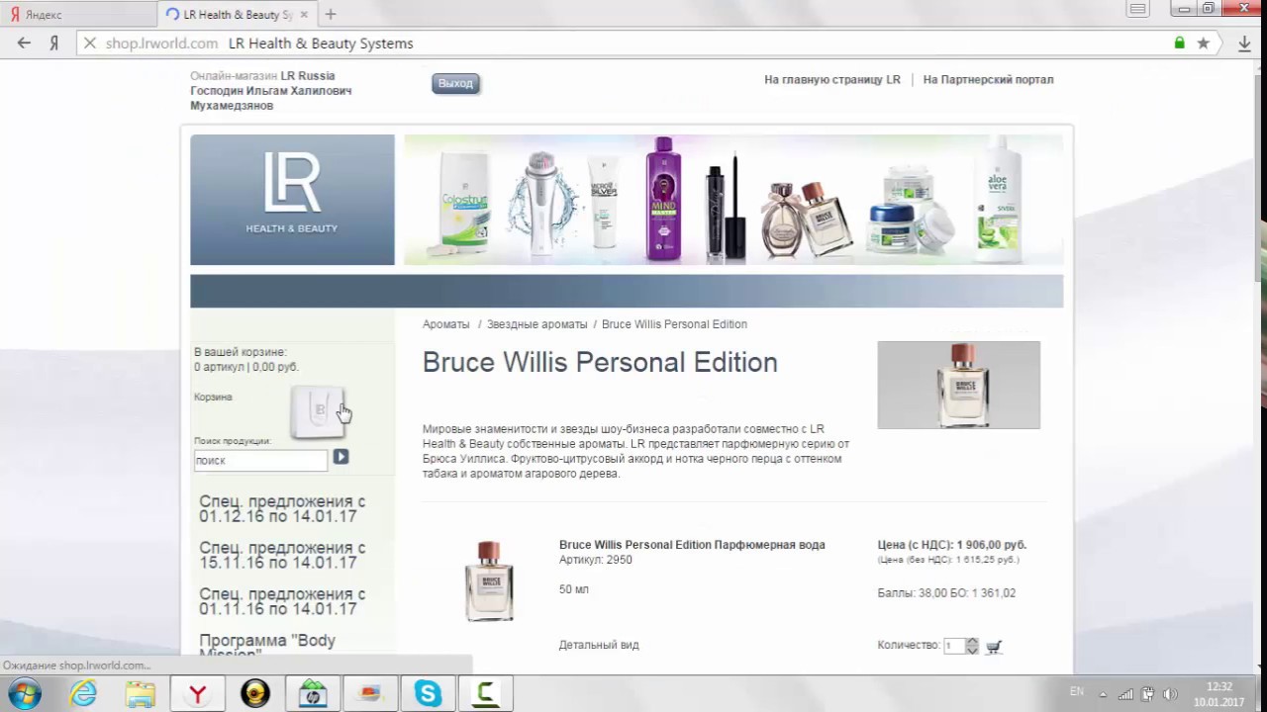Screen dimensions: 1267x712
Task: Open the Детальный вид link
Action: click(599, 645)
